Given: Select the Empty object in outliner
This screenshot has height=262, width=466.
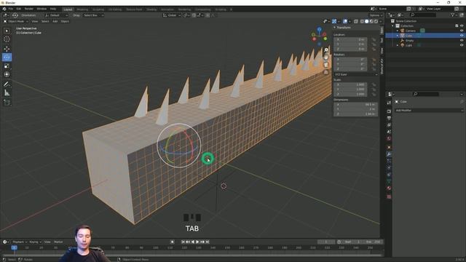Looking at the screenshot, I should (x=409, y=41).
